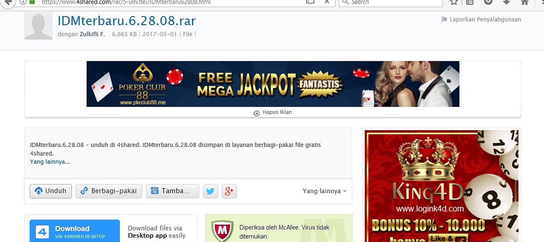Bookmark this page with the star icon
Viewport: 544px width, 242px height.
click(454, 2)
